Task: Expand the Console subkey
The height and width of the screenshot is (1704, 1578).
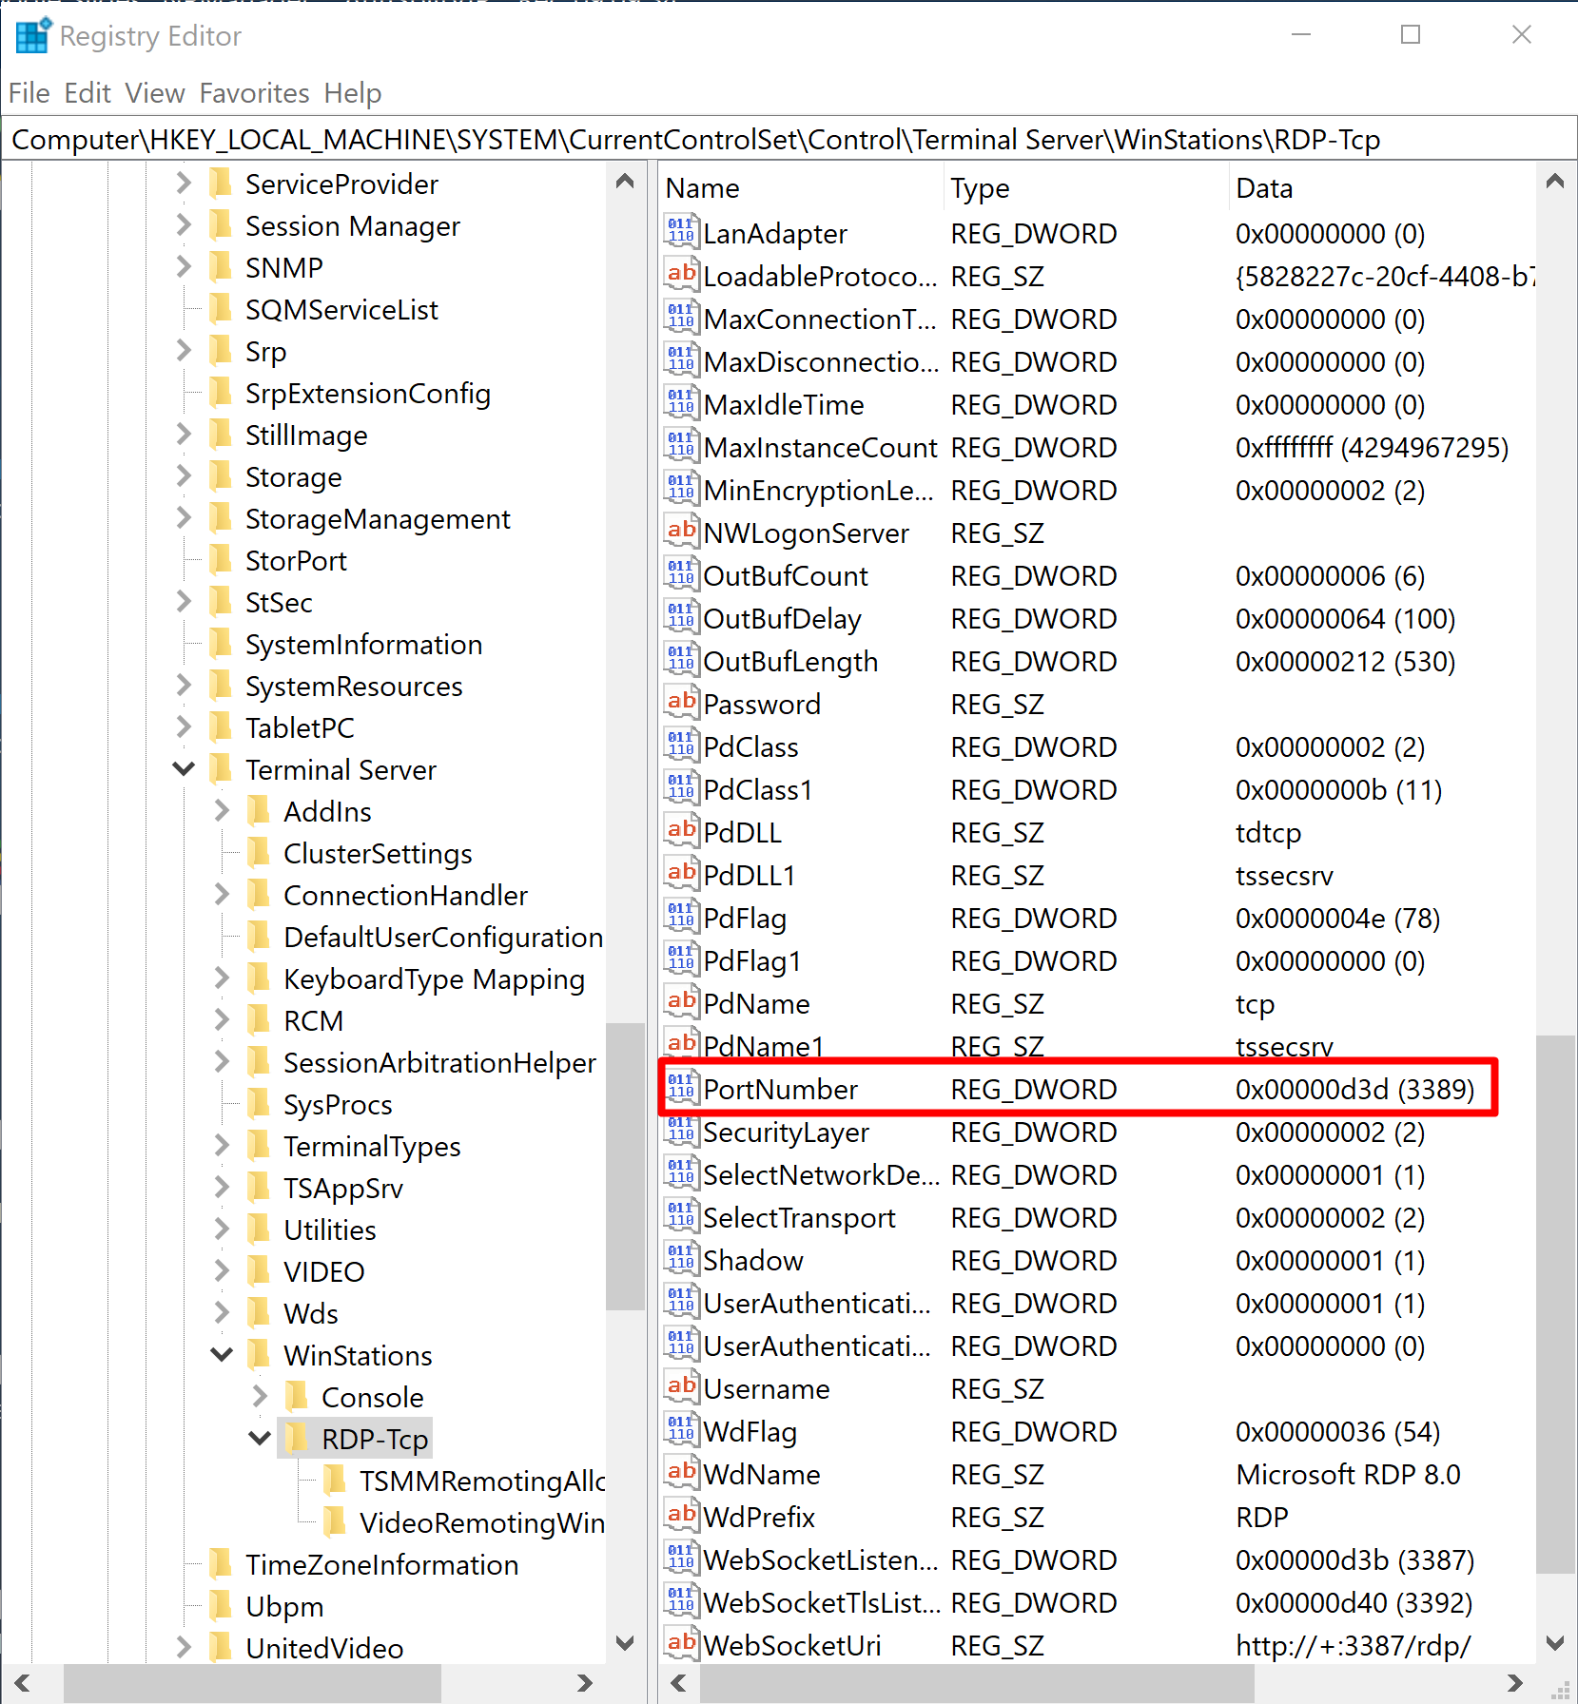Action: pyautogui.click(x=260, y=1396)
